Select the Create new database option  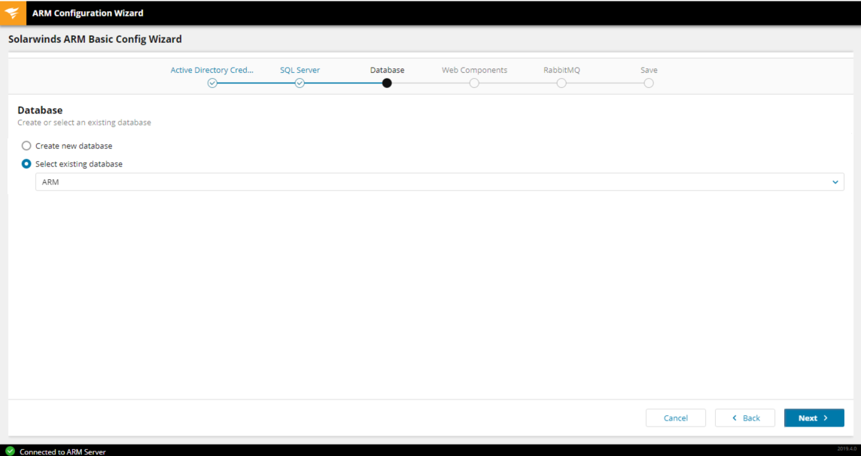pos(26,146)
